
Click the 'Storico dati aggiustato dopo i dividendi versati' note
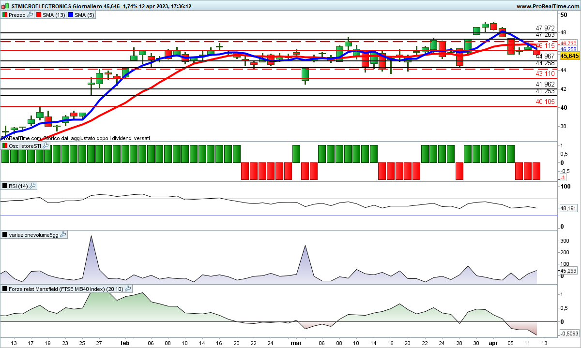pos(96,138)
